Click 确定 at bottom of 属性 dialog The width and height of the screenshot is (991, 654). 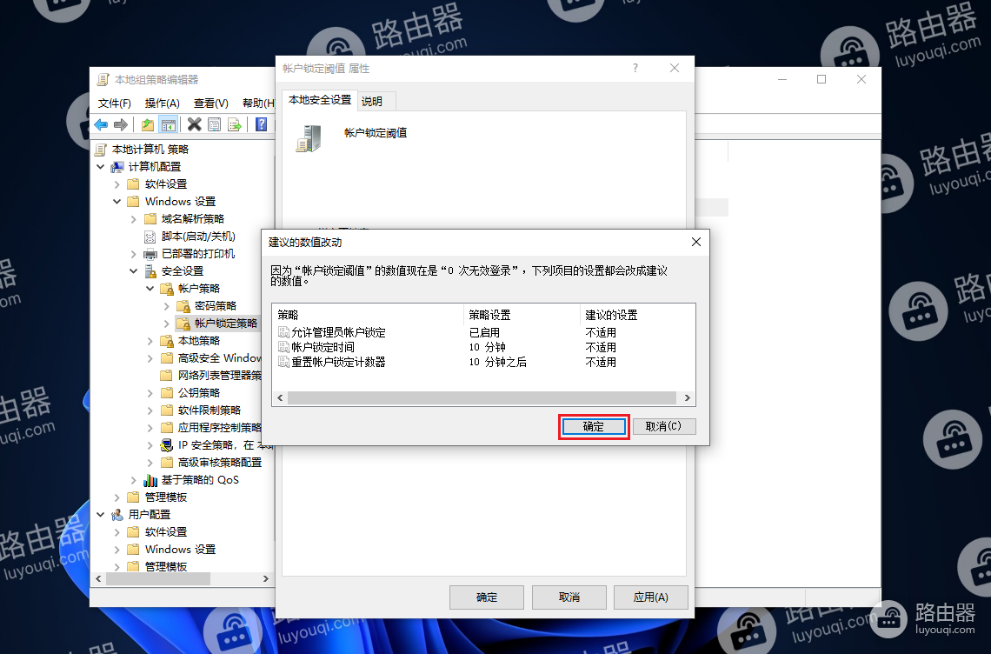pyautogui.click(x=487, y=597)
